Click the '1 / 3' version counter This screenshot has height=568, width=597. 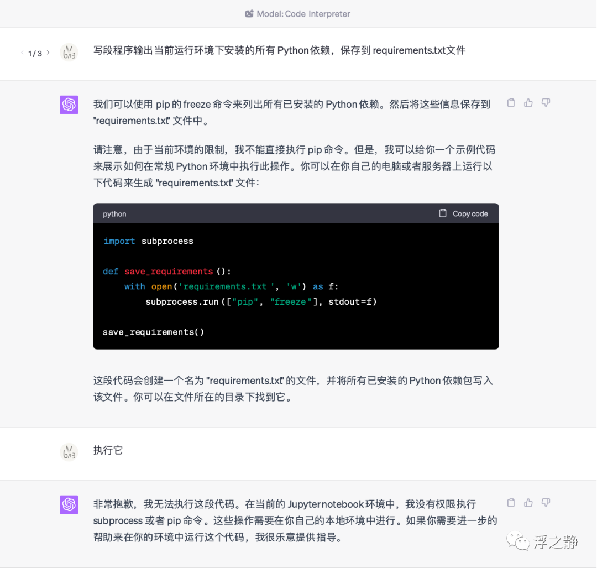point(35,53)
